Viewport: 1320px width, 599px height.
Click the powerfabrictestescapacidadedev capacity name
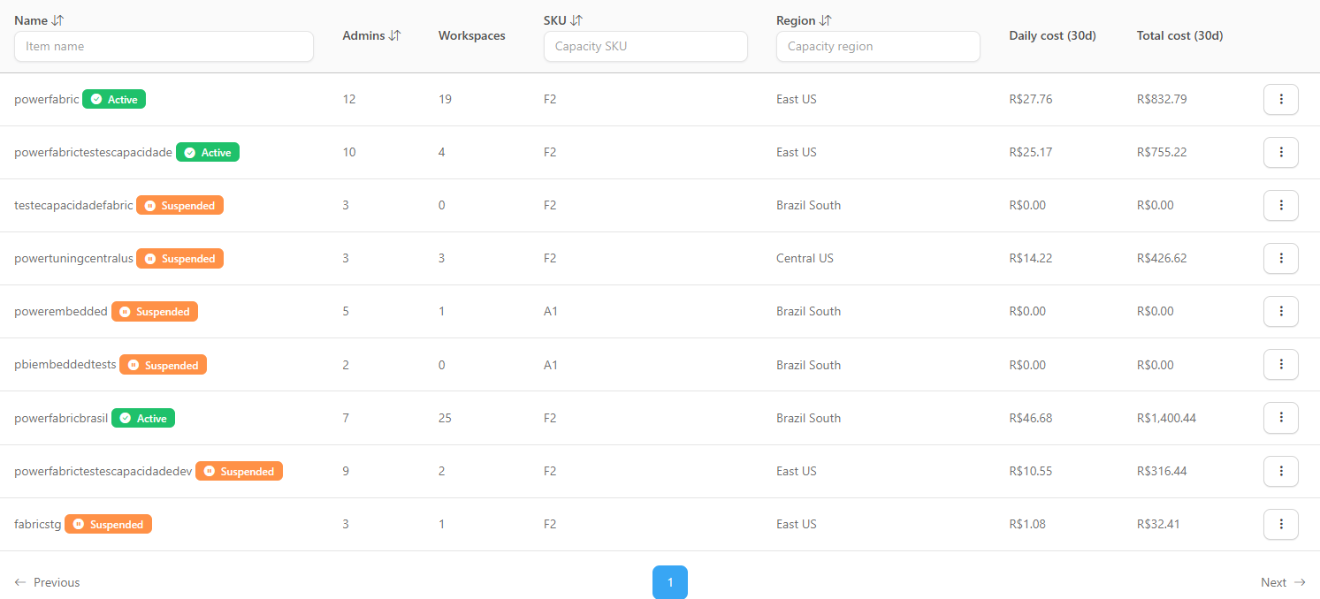pyautogui.click(x=103, y=471)
